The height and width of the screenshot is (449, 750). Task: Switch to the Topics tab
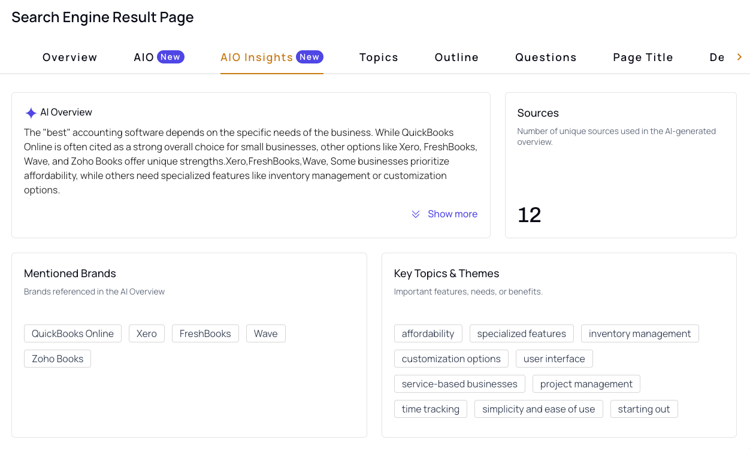379,57
